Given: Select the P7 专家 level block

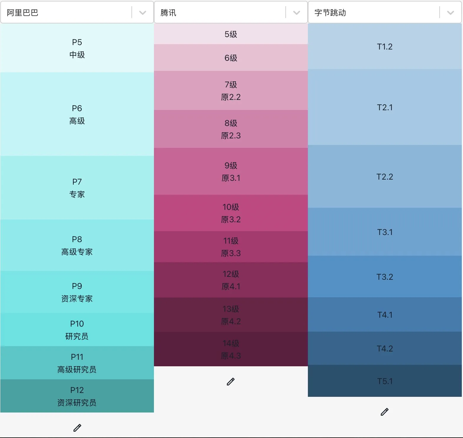Looking at the screenshot, I should [x=77, y=188].
